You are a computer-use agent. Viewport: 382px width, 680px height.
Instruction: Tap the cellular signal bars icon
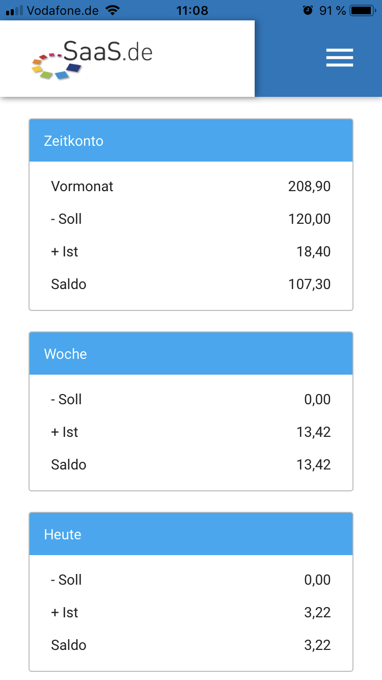click(15, 10)
